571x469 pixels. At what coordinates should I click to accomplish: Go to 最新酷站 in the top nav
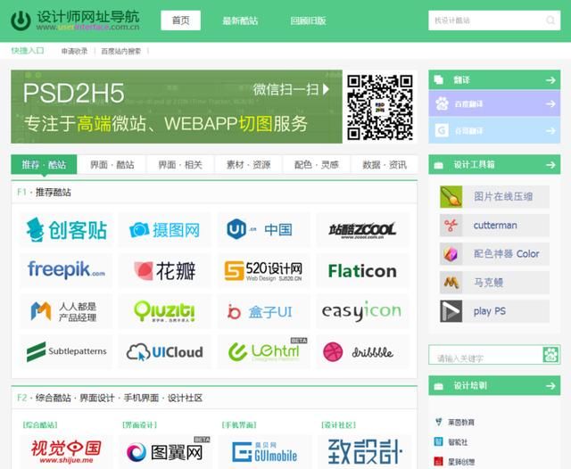click(x=240, y=21)
